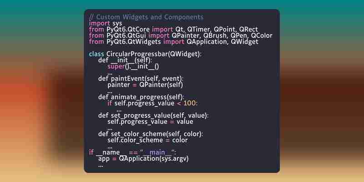Click the '__main__' string literal
364x182 pixels.
coord(157,152)
